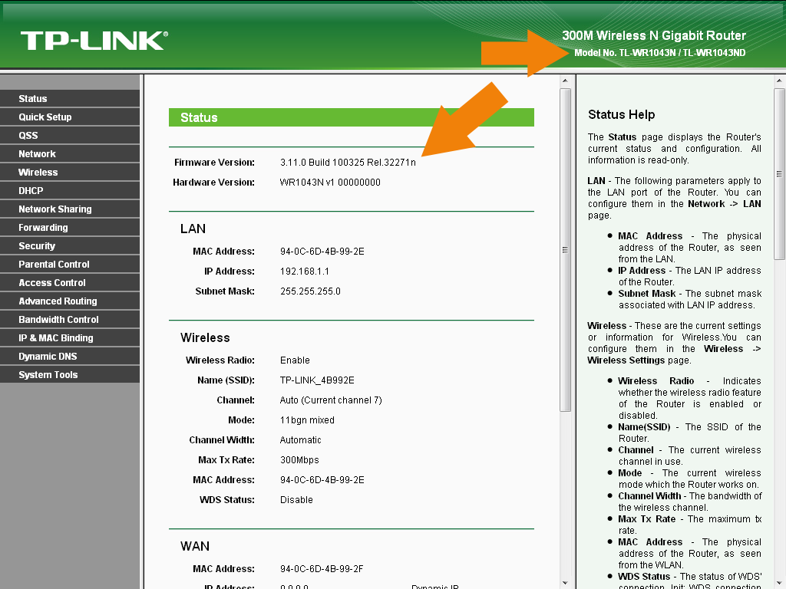Click the Wireless Radio value Enable

click(295, 360)
